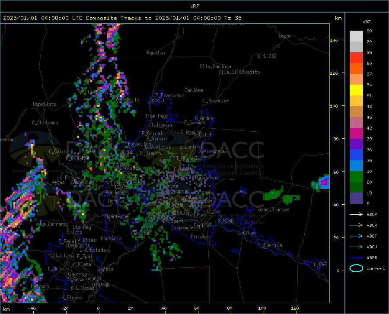Select the bright green legend swatch

pyautogui.click(x=356, y=177)
